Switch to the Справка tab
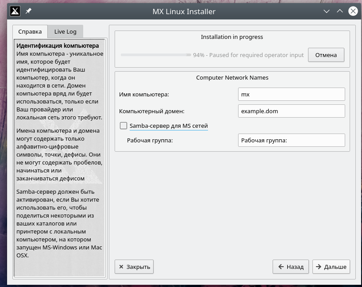Image resolution: width=362 pixels, height=287 pixels. [x=30, y=31]
